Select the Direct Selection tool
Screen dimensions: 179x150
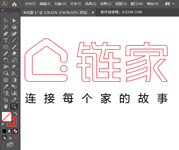(x=14, y=21)
